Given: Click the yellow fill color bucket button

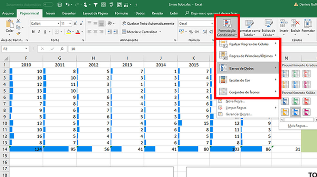Looking at the screenshot, I should pyautogui.click(x=68, y=32).
